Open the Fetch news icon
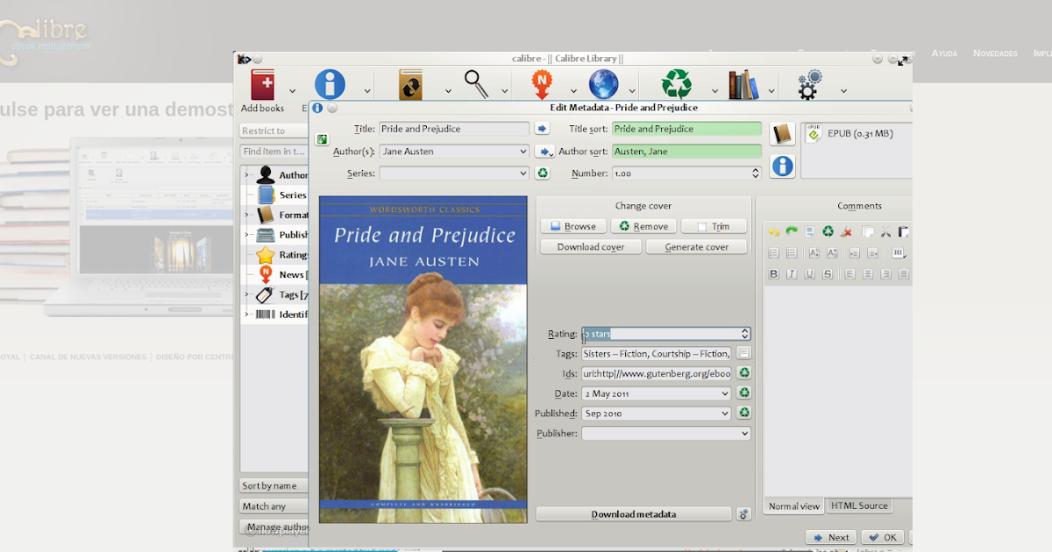Screen dimensions: 1052x552 [x=543, y=85]
